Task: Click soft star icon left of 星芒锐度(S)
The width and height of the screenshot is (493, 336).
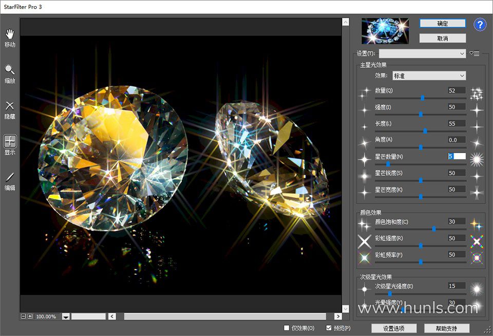Action: [365, 176]
